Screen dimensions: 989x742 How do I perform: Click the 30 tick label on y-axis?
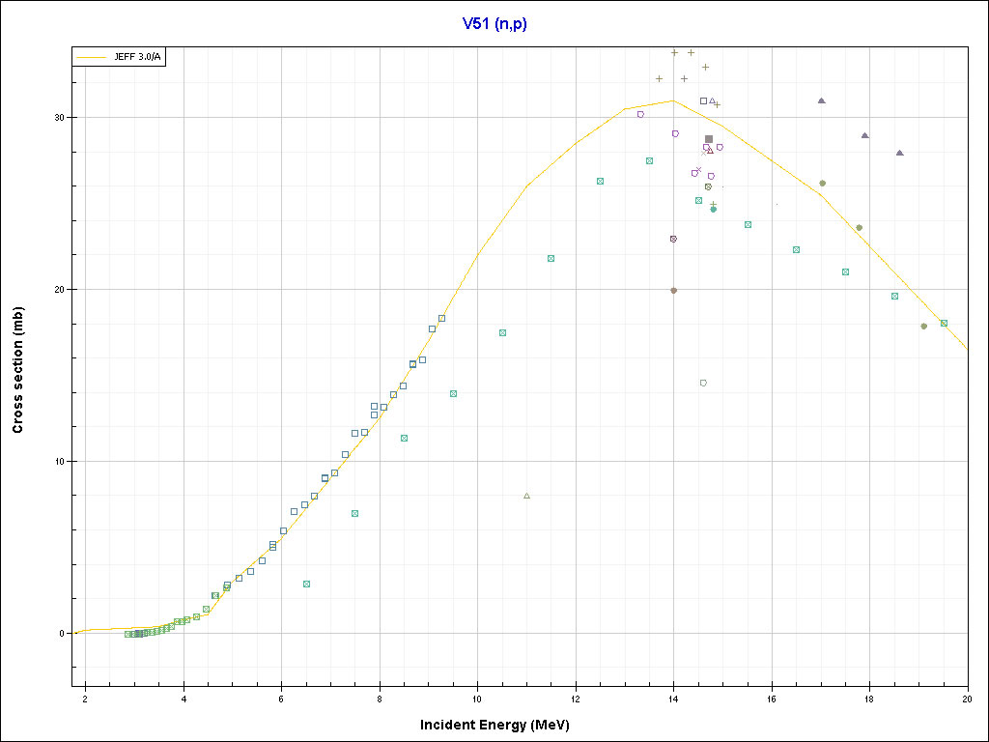point(58,117)
